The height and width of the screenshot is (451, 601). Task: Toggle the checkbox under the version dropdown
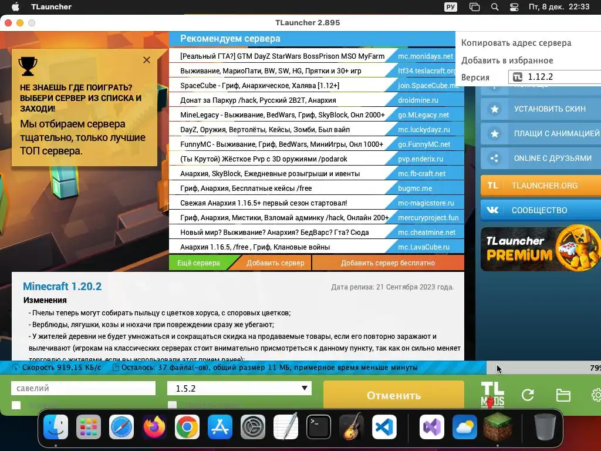tap(173, 405)
